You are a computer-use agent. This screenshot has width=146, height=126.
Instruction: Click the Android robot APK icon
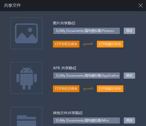(x=27, y=78)
